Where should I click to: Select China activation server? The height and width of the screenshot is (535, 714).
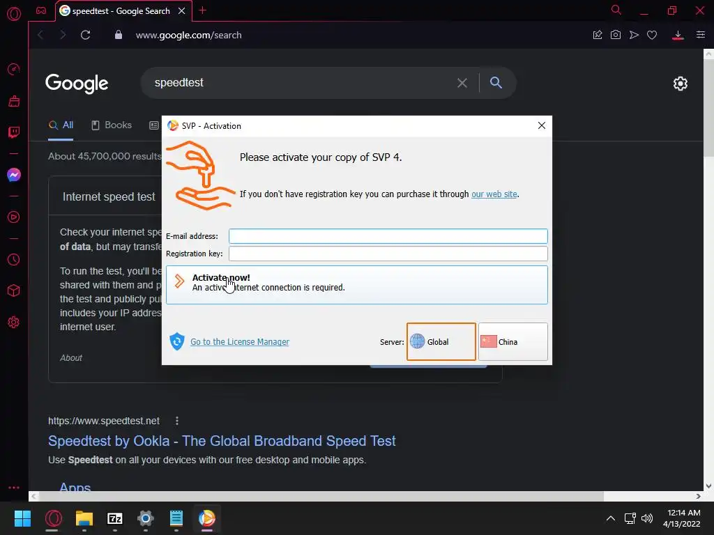tap(512, 341)
